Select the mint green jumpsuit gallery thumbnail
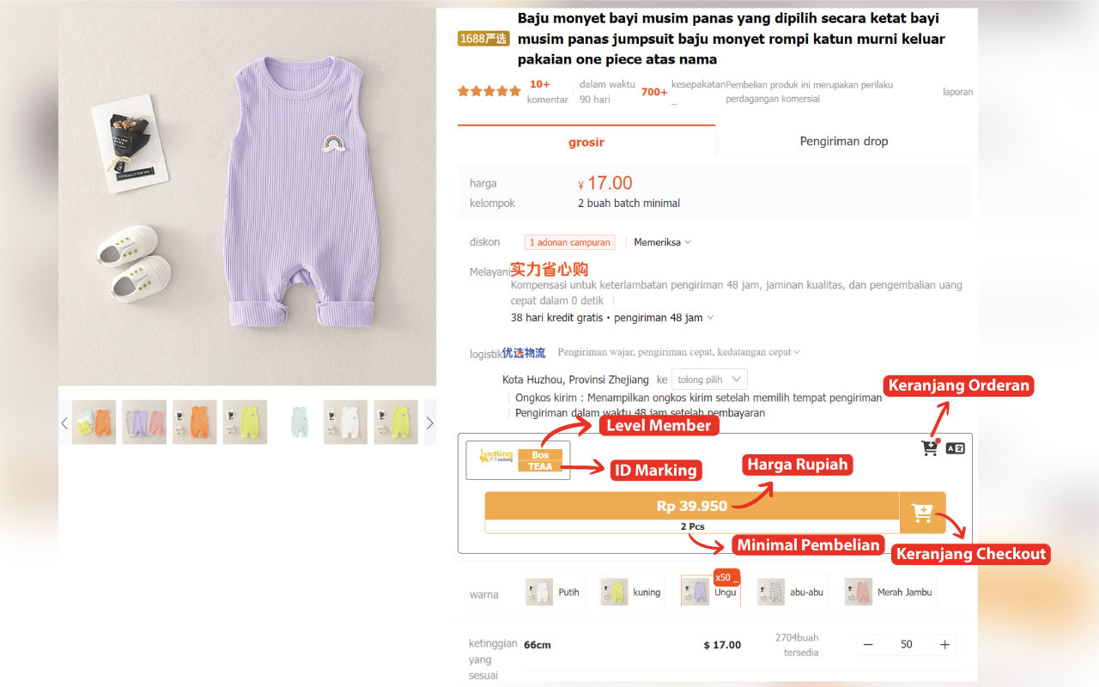The image size is (1099, 687). click(300, 423)
